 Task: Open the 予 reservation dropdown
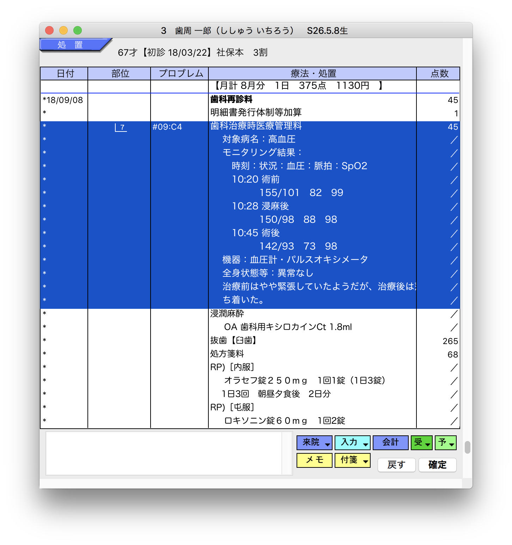(x=446, y=442)
